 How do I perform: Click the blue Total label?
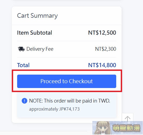click(23, 65)
